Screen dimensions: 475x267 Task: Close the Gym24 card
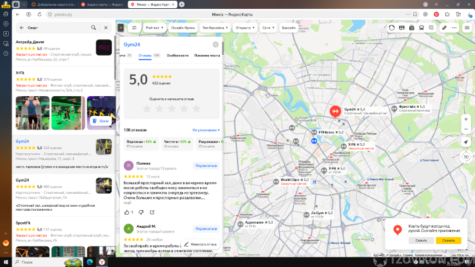pos(216,45)
